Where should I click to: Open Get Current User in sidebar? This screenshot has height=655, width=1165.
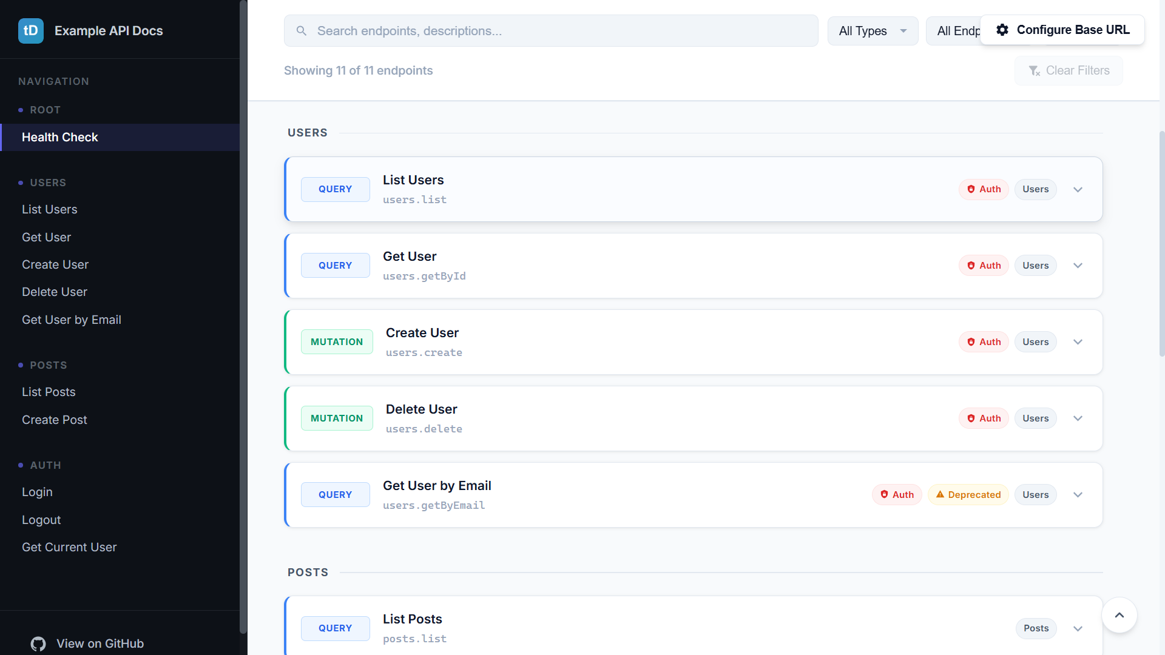tap(120, 547)
